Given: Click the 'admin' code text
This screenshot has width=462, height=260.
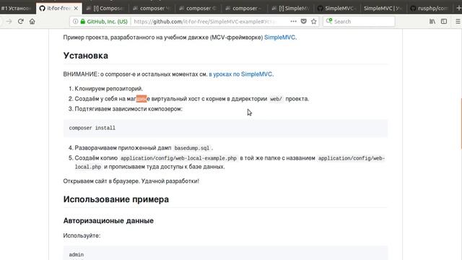Looking at the screenshot, I should coord(77,255).
